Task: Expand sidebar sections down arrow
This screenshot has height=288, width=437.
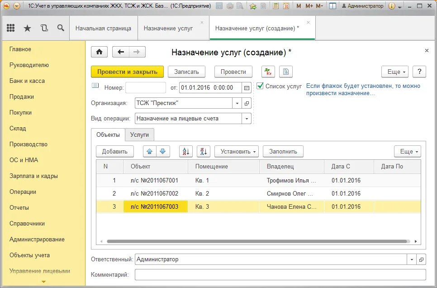Action: point(43,282)
